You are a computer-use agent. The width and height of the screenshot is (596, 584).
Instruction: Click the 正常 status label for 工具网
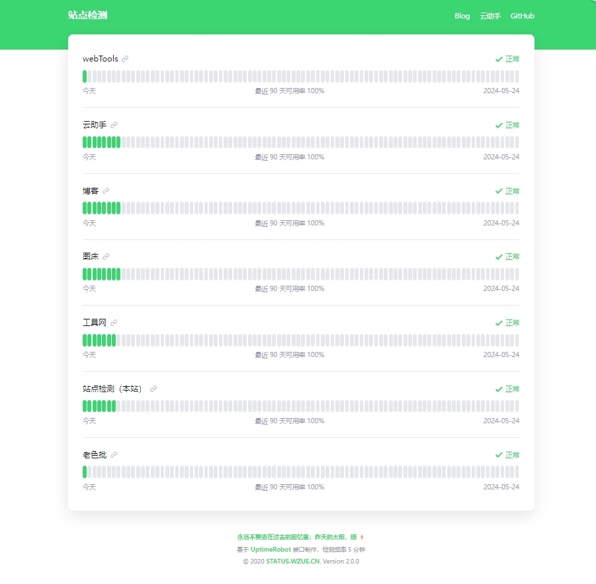point(513,323)
